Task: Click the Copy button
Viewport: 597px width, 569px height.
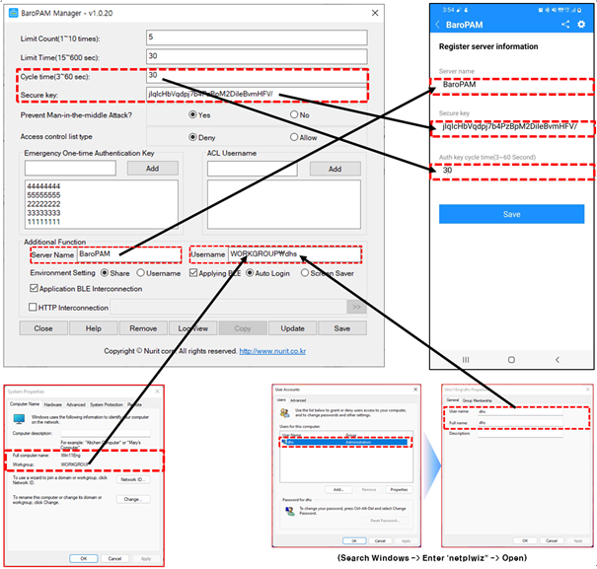Action: pos(243,328)
